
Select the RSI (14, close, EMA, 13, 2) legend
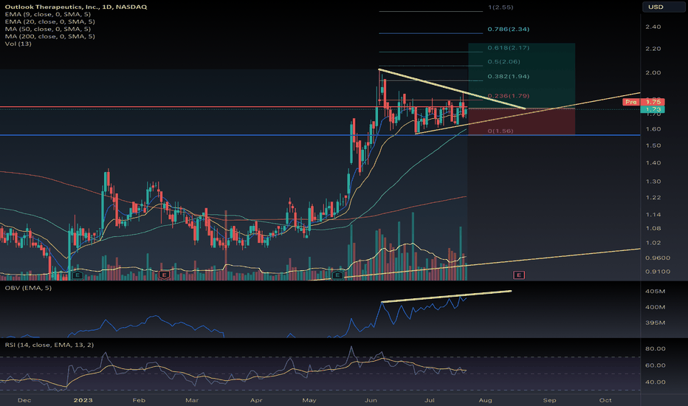49,345
